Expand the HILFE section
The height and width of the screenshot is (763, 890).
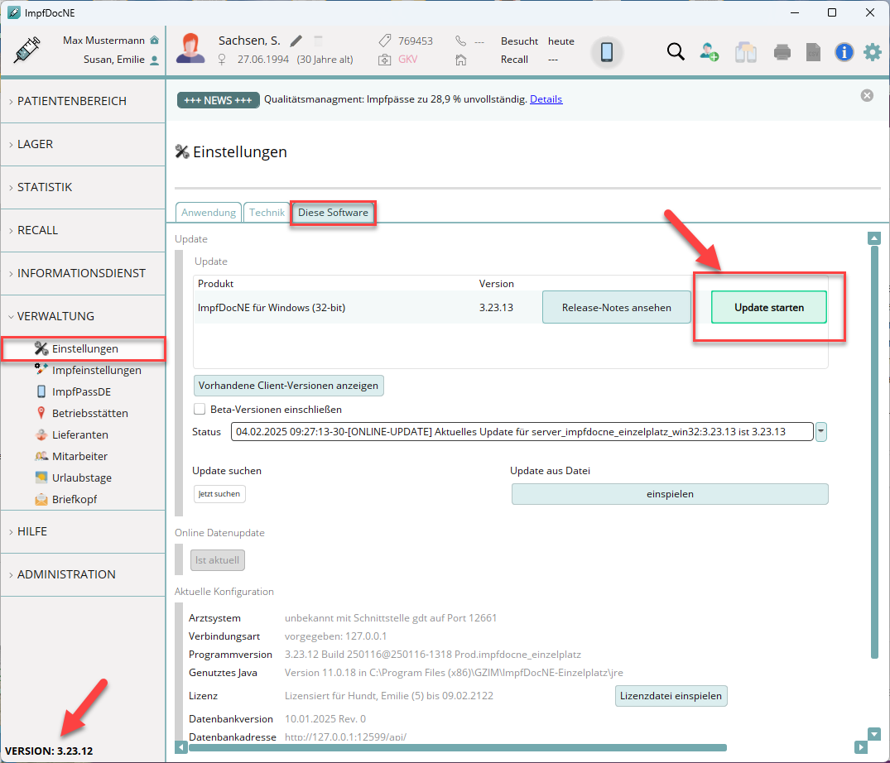click(x=83, y=531)
